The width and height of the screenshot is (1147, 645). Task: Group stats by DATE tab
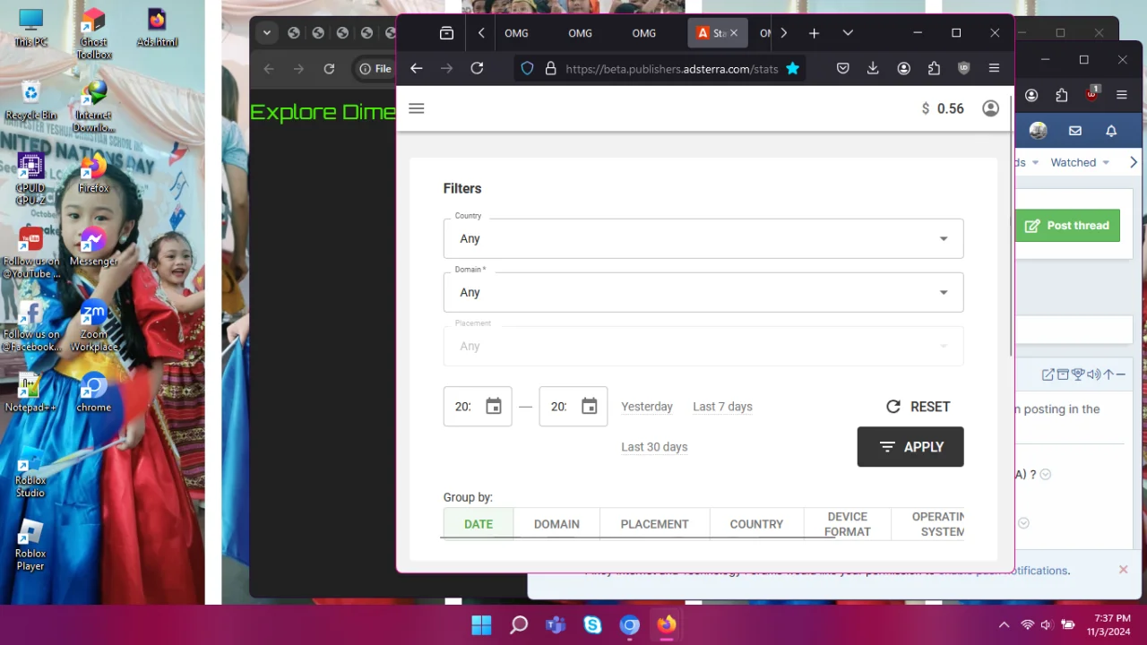[479, 524]
